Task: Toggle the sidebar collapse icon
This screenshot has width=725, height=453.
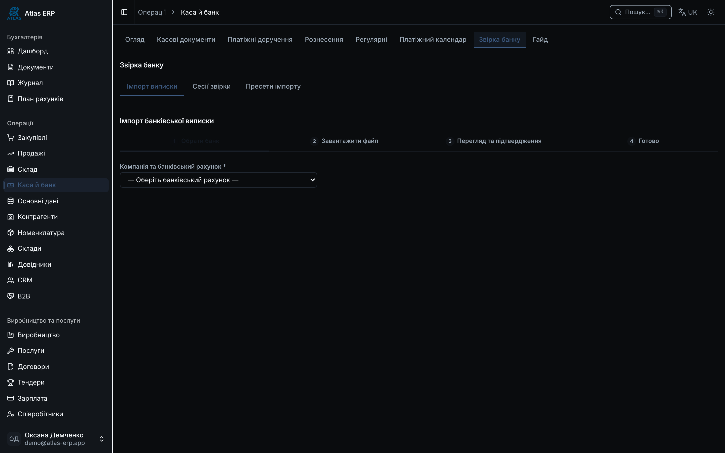Action: click(124, 12)
